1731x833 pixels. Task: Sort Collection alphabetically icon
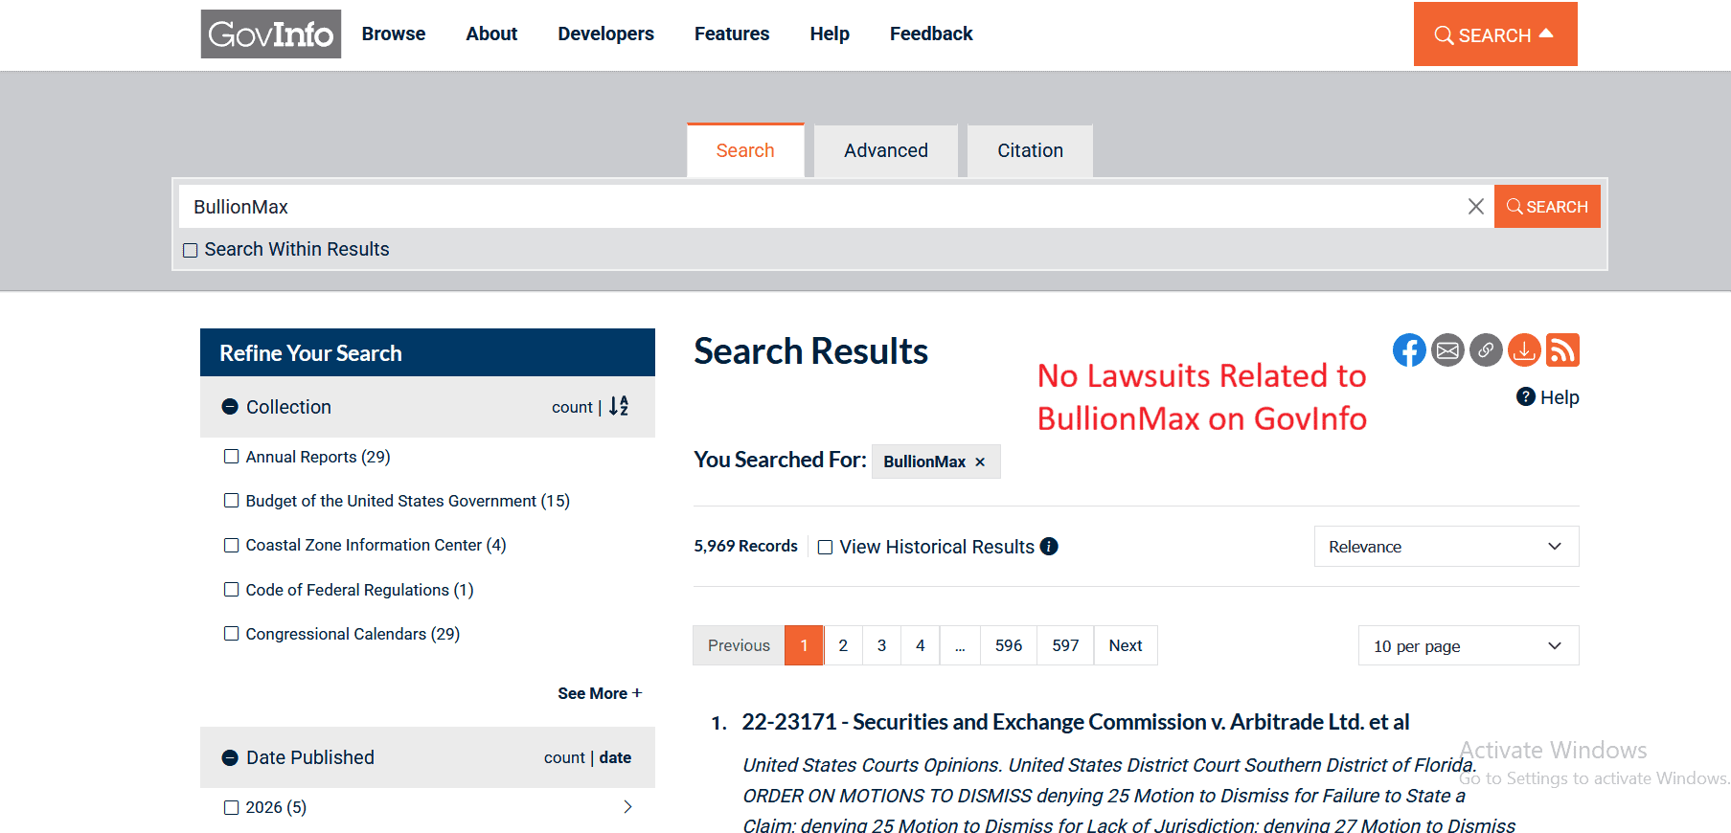pos(619,406)
